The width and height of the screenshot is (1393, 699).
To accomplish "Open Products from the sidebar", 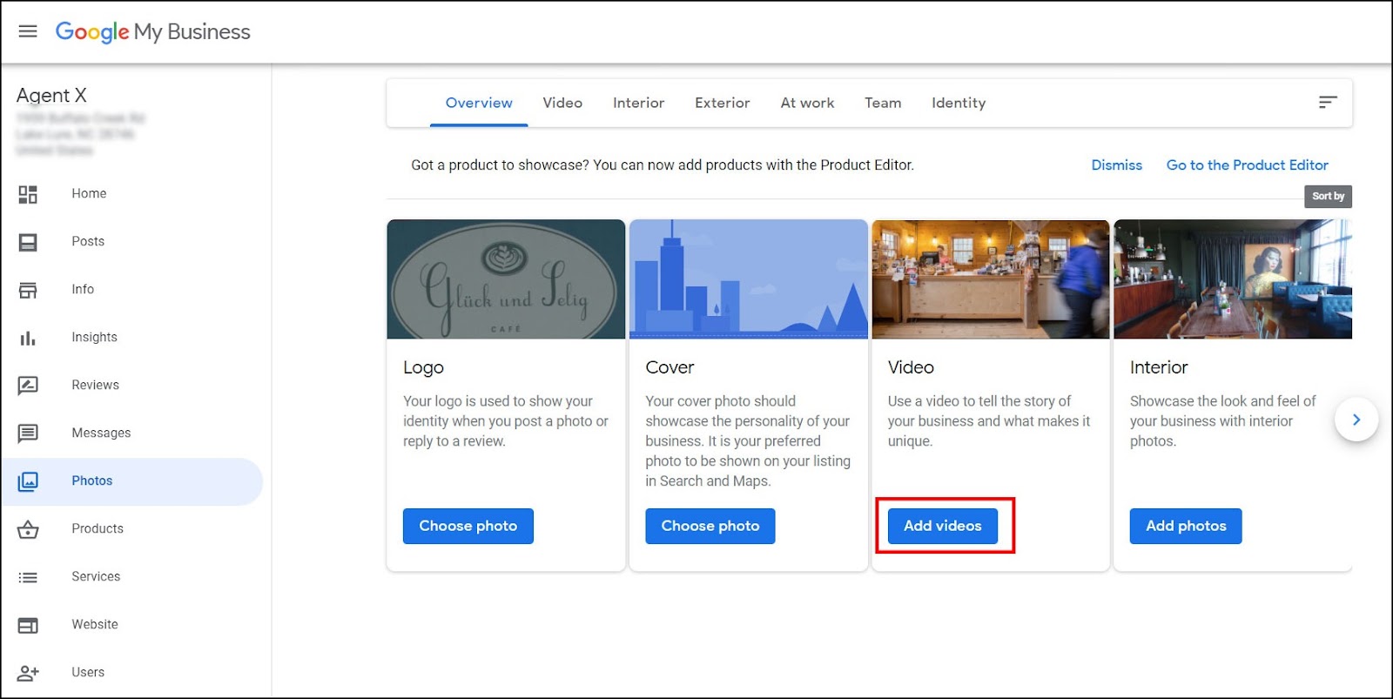I will (98, 529).
